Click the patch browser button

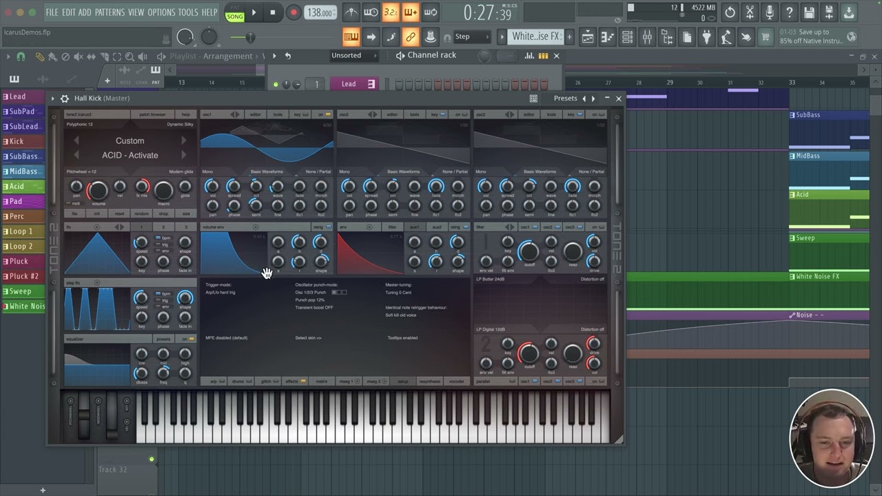coord(152,114)
